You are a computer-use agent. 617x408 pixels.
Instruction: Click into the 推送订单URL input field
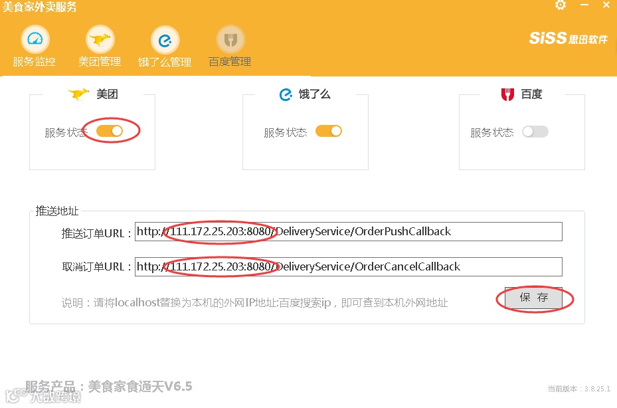348,231
